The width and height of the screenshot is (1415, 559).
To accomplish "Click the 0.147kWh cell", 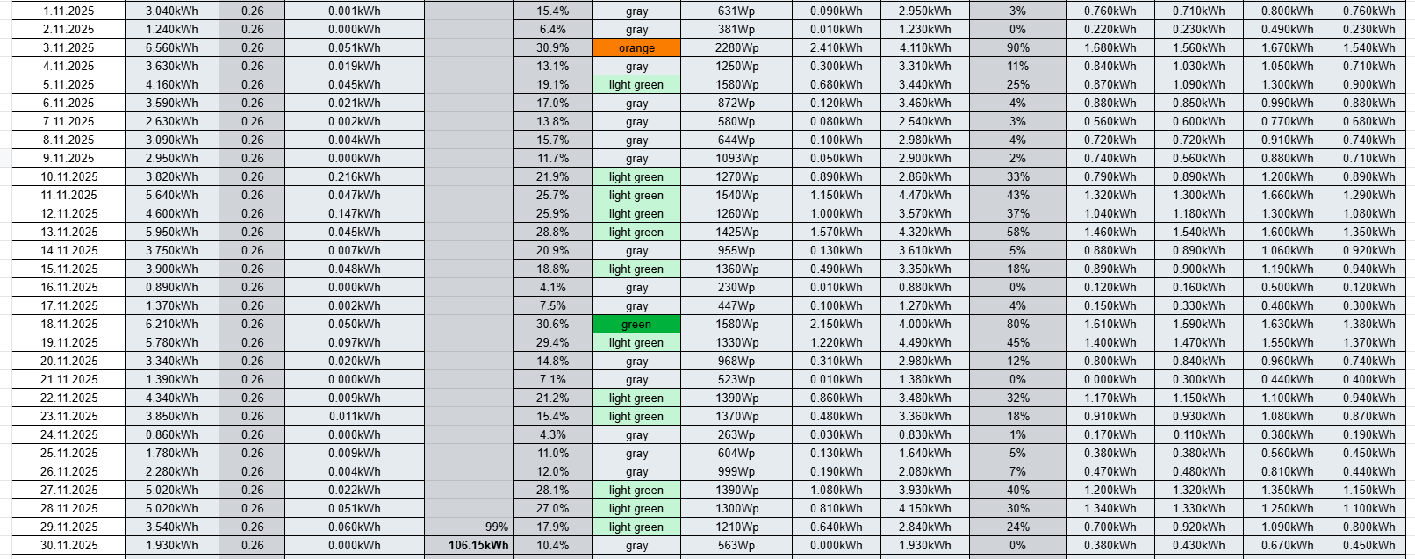I will tap(355, 213).
